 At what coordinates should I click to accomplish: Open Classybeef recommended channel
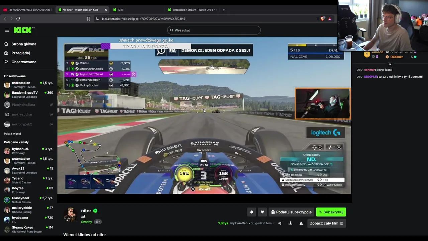click(28, 200)
